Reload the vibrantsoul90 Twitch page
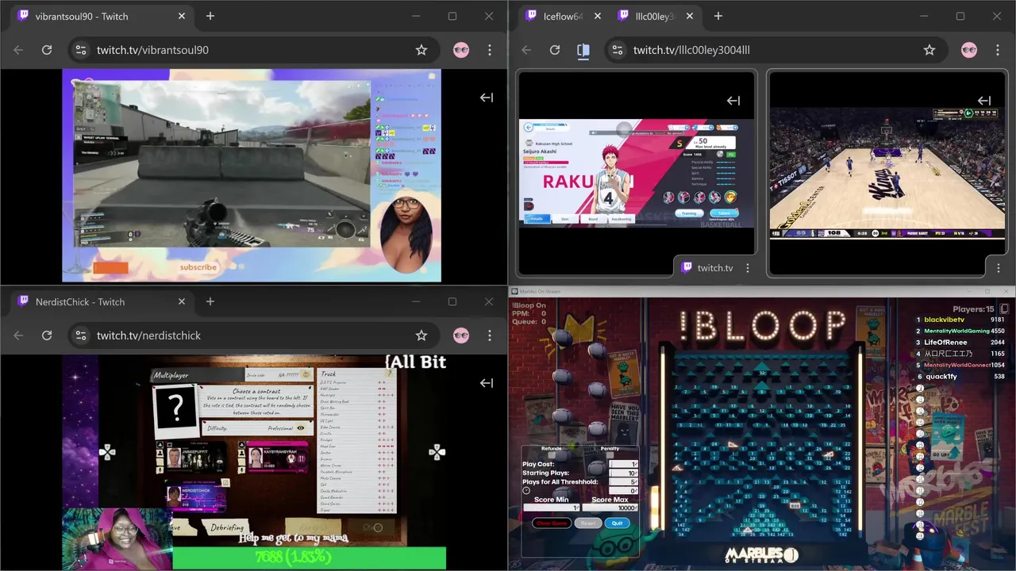Viewport: 1016px width, 571px height. click(47, 50)
